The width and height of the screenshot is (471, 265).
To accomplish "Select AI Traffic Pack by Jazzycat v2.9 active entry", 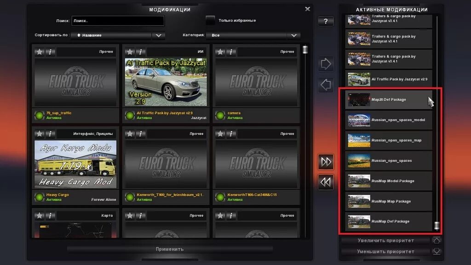I will 389,79.
